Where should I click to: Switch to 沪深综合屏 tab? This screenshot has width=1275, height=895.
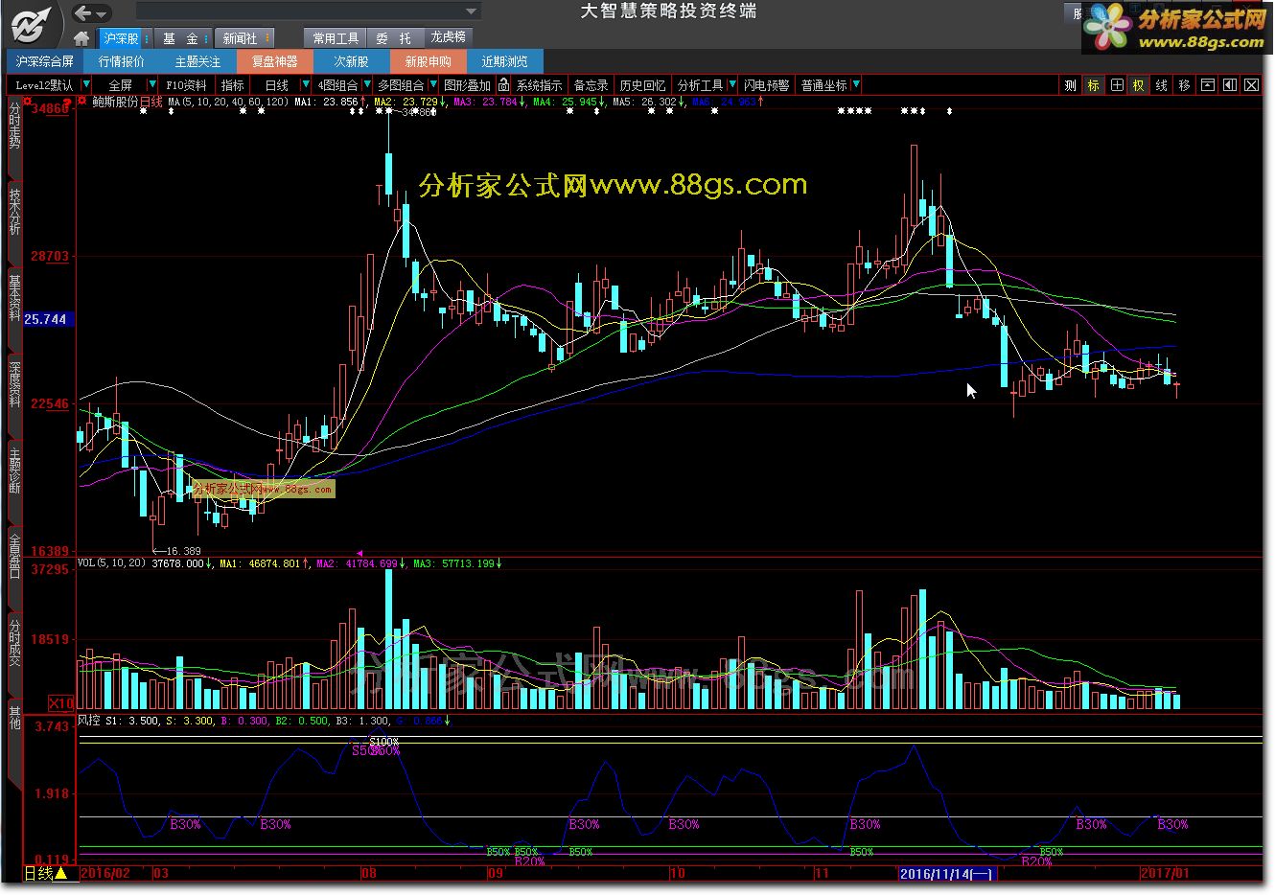pyautogui.click(x=44, y=61)
